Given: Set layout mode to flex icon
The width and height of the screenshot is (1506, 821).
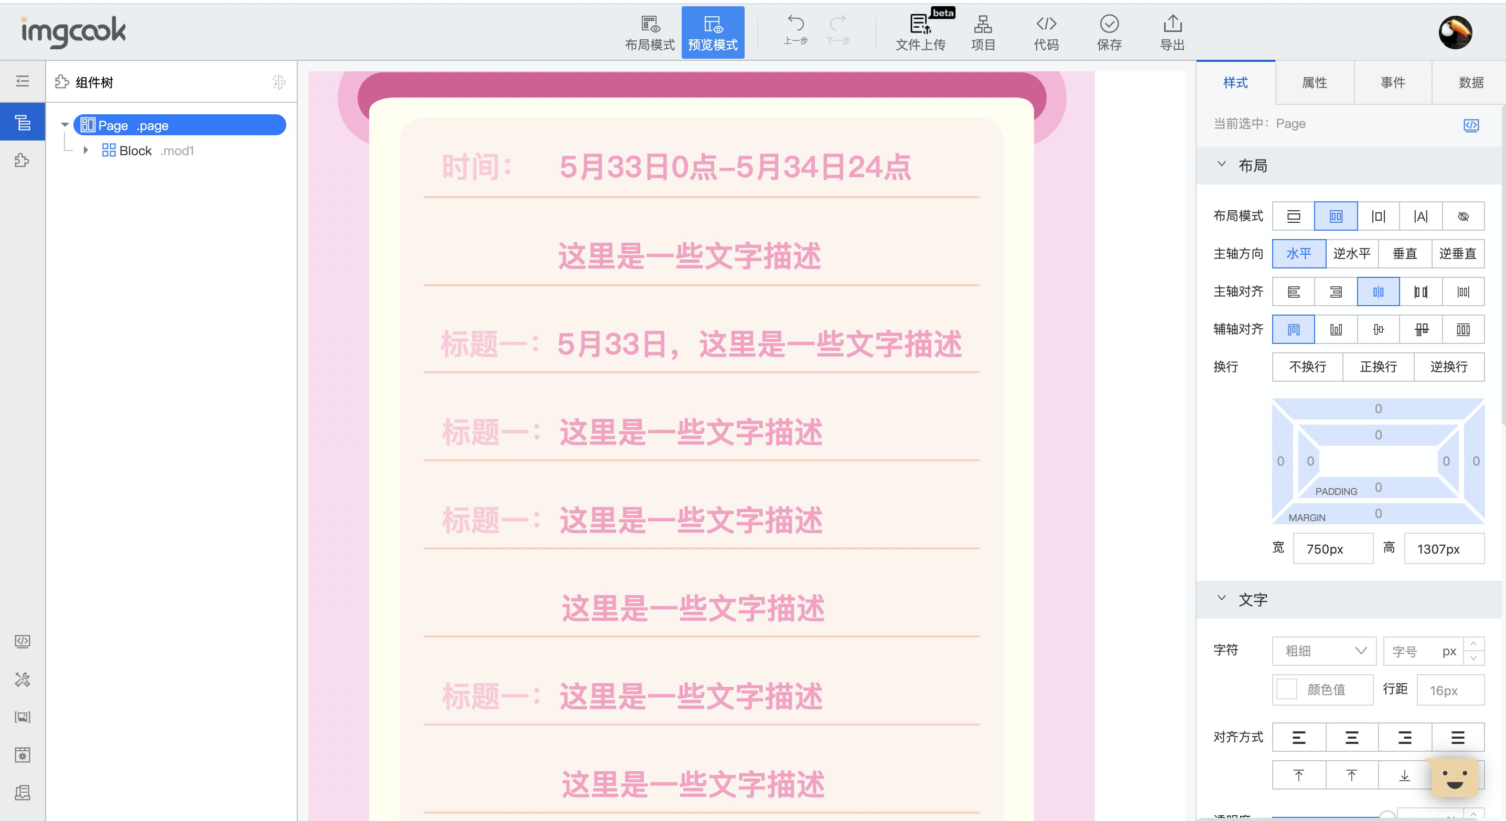Looking at the screenshot, I should pos(1336,216).
